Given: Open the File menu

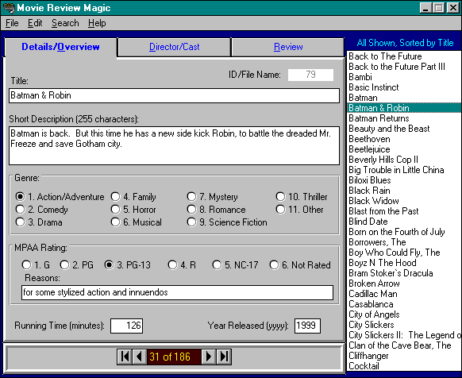Looking at the screenshot, I should pyautogui.click(x=12, y=23).
